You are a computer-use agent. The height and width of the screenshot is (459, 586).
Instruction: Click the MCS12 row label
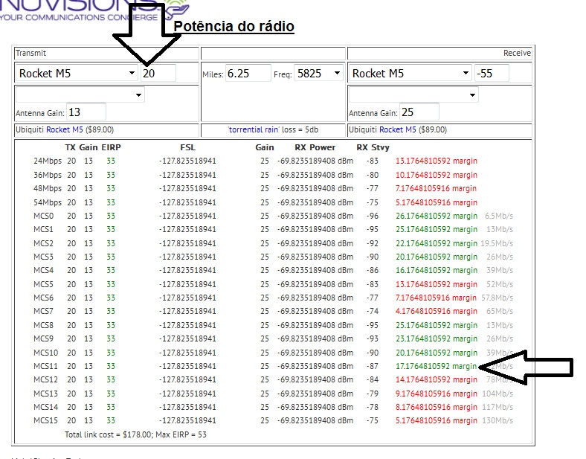click(x=45, y=379)
